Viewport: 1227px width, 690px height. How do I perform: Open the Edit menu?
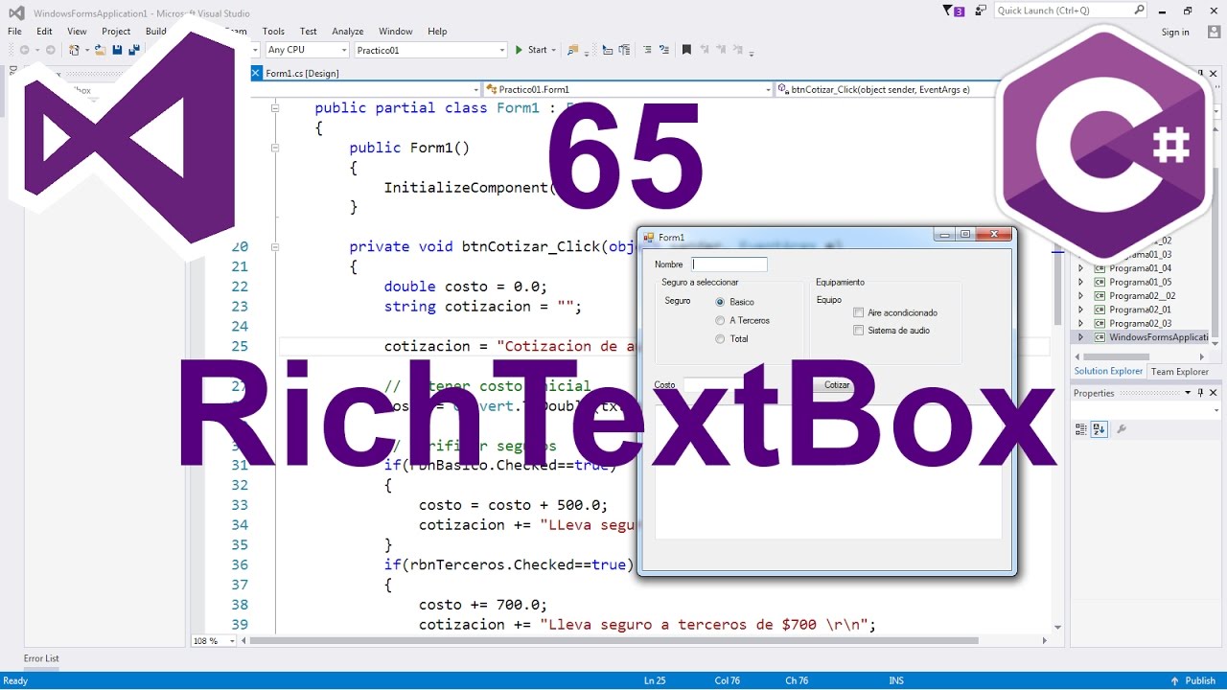(x=44, y=32)
